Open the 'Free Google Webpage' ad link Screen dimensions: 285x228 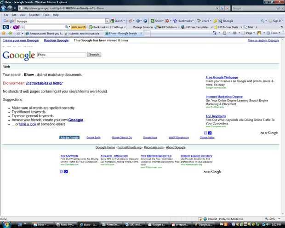click(222, 77)
